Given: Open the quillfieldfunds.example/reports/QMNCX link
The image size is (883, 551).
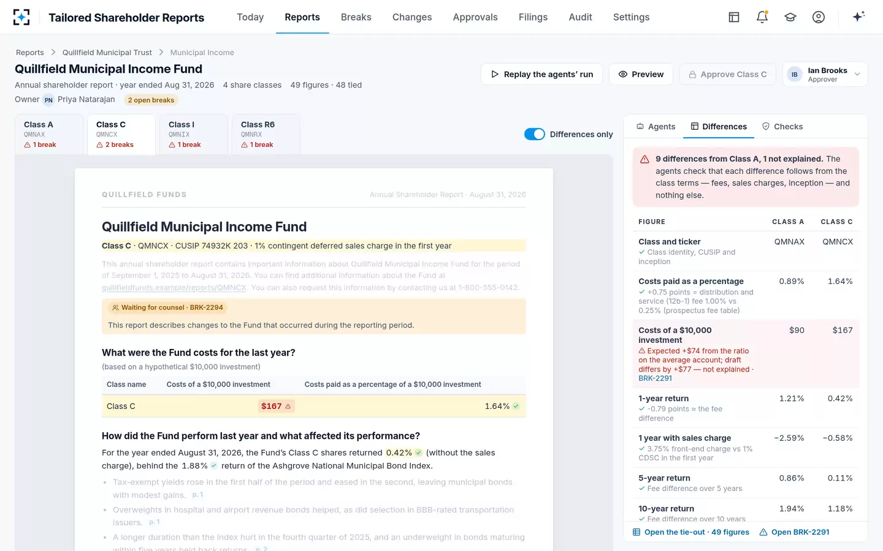Looking at the screenshot, I should pyautogui.click(x=174, y=288).
